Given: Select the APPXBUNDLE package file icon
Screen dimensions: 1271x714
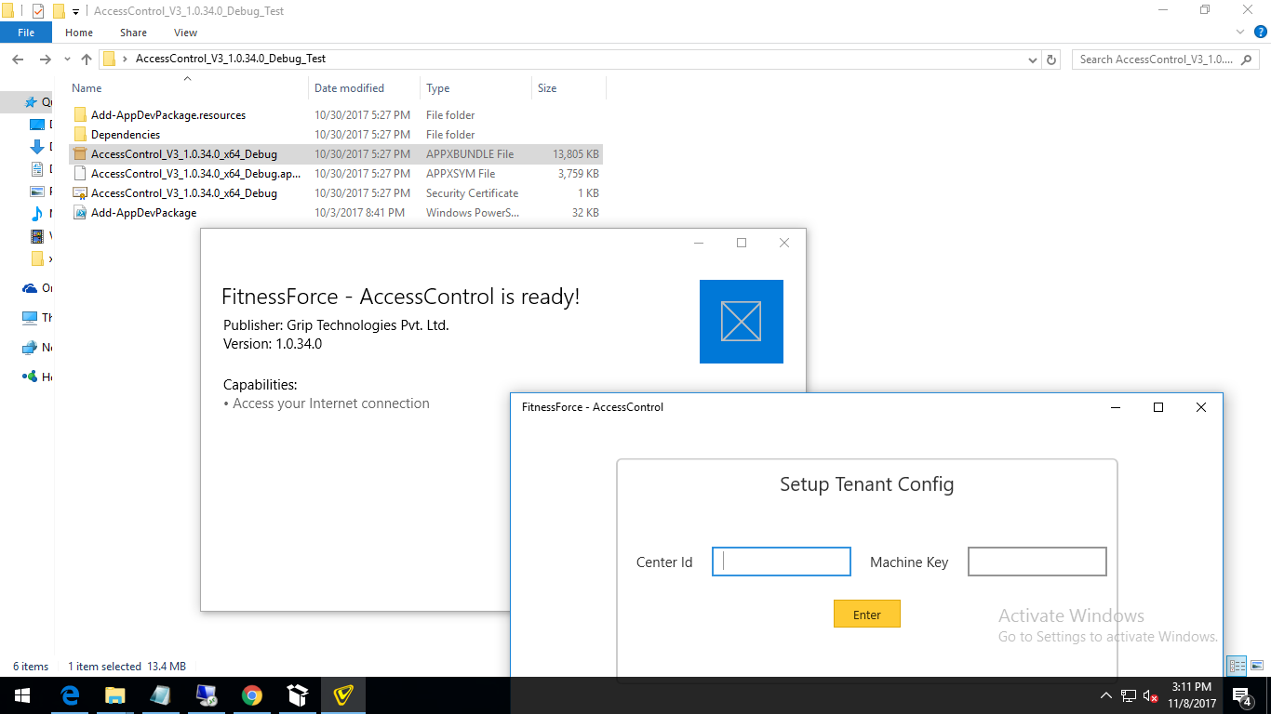Looking at the screenshot, I should 80,154.
